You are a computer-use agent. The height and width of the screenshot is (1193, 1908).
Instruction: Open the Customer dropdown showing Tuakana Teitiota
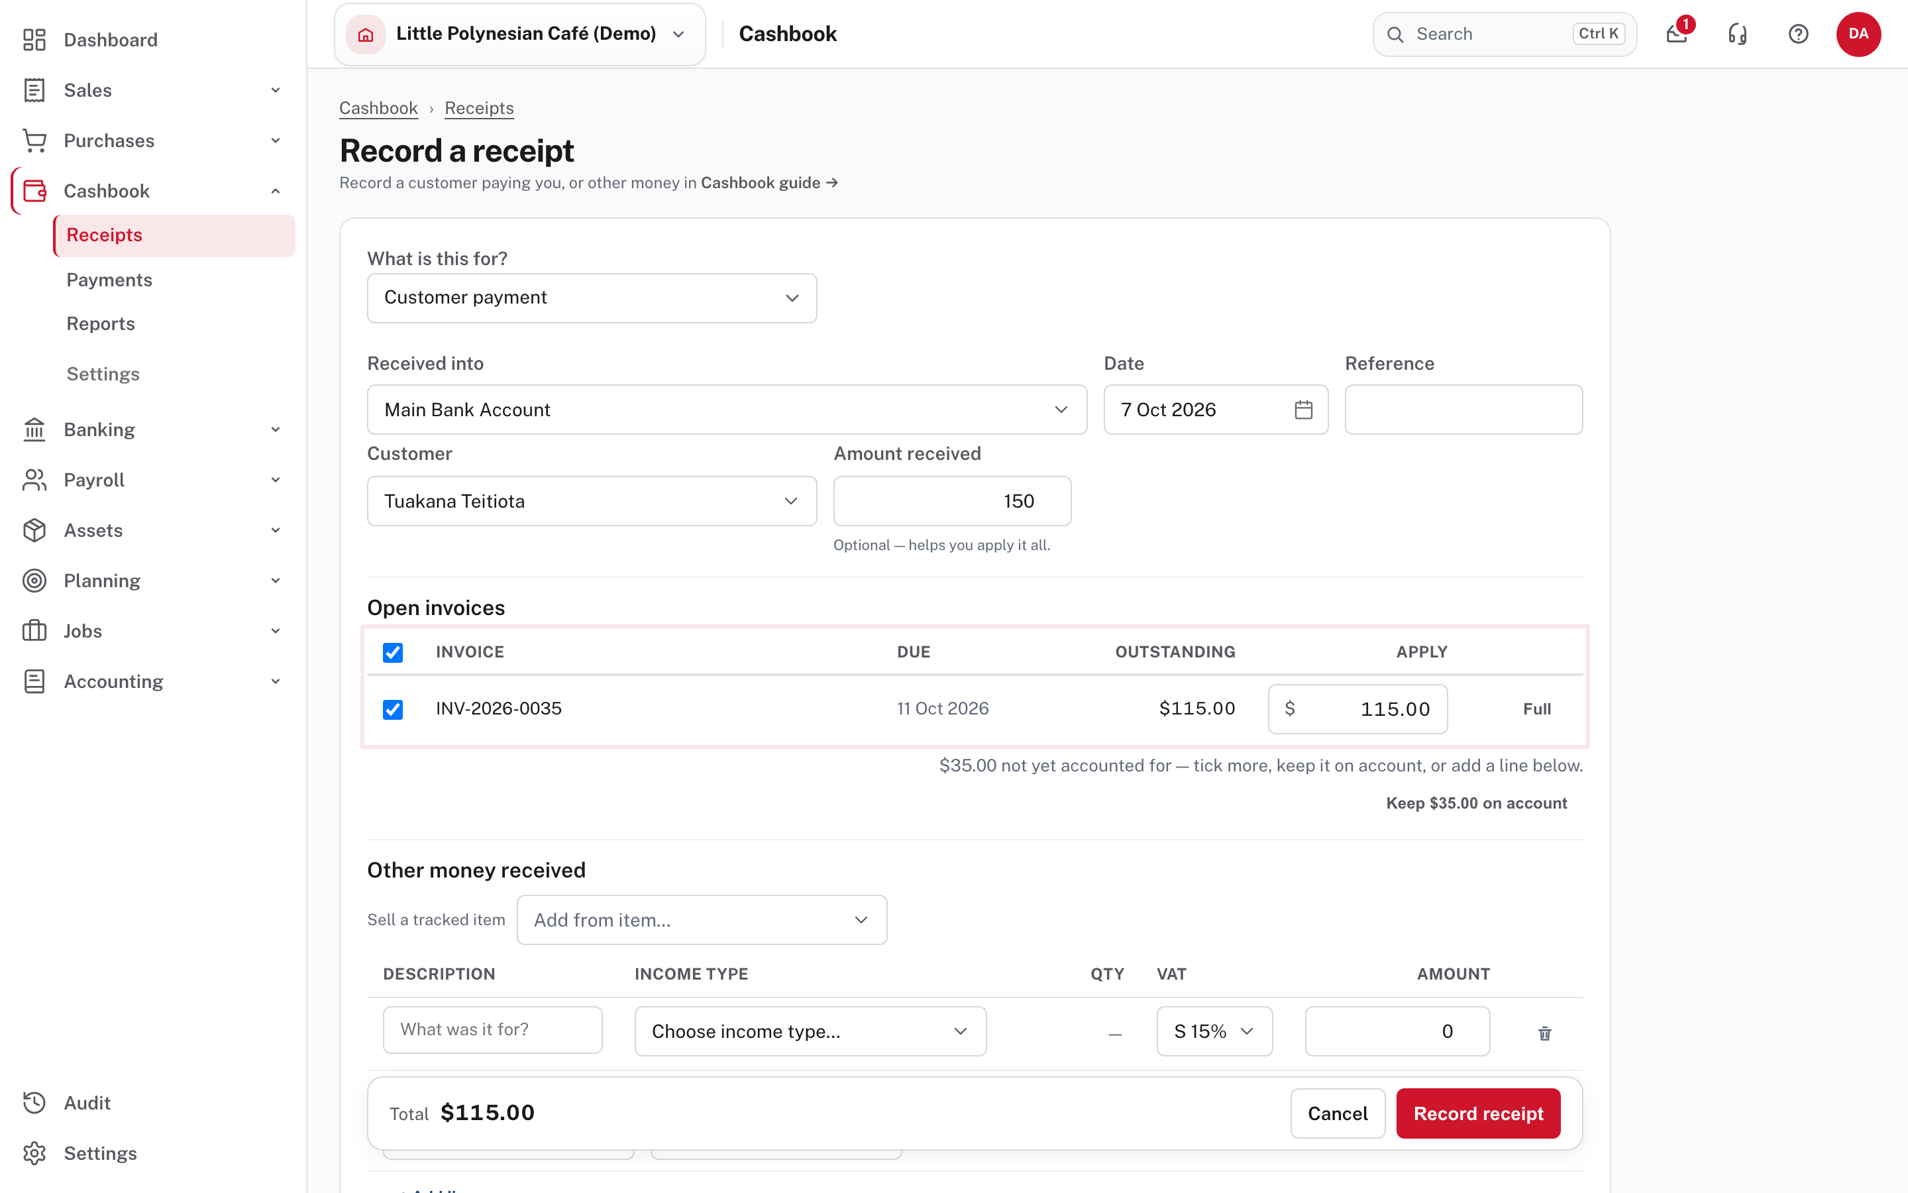(592, 501)
